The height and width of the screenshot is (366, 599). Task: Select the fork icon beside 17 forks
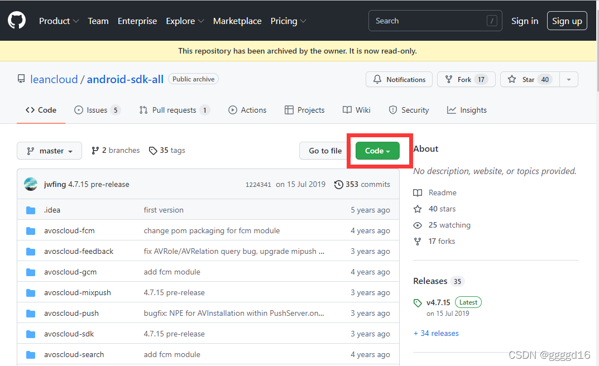(418, 241)
